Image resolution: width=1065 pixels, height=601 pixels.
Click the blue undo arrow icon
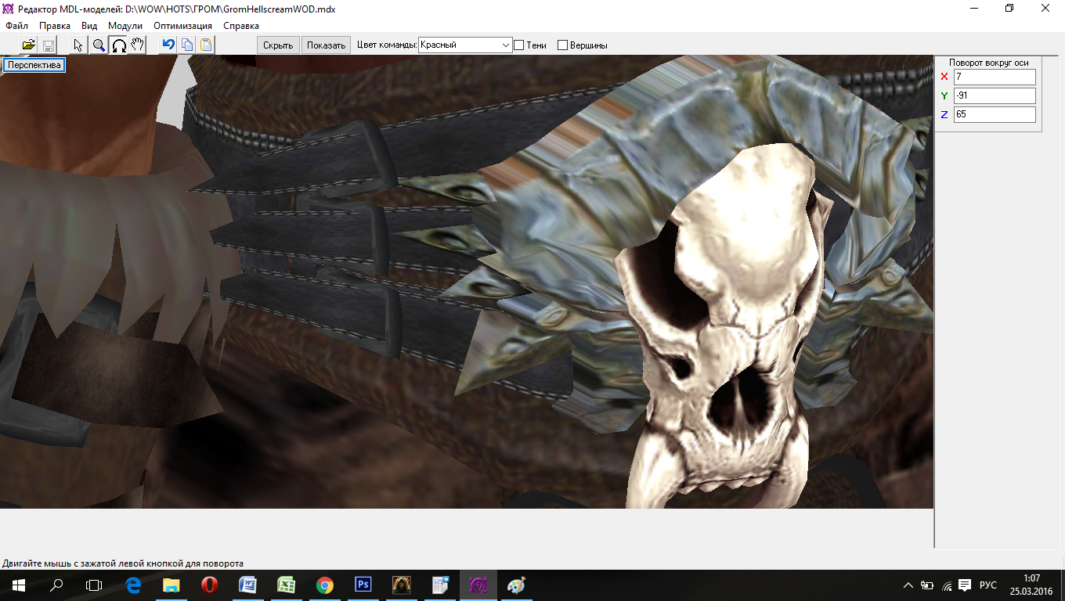tap(168, 45)
